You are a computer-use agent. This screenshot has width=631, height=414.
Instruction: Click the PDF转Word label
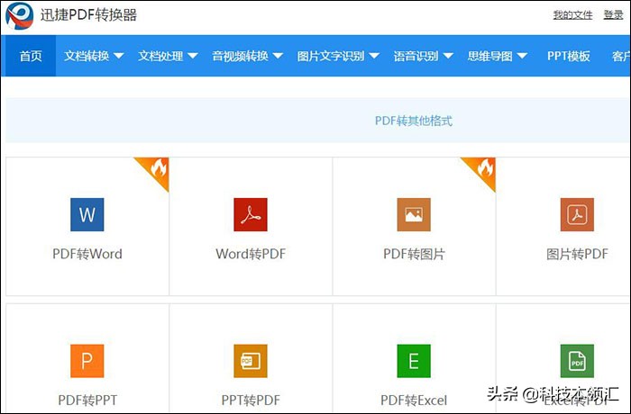[x=87, y=254]
